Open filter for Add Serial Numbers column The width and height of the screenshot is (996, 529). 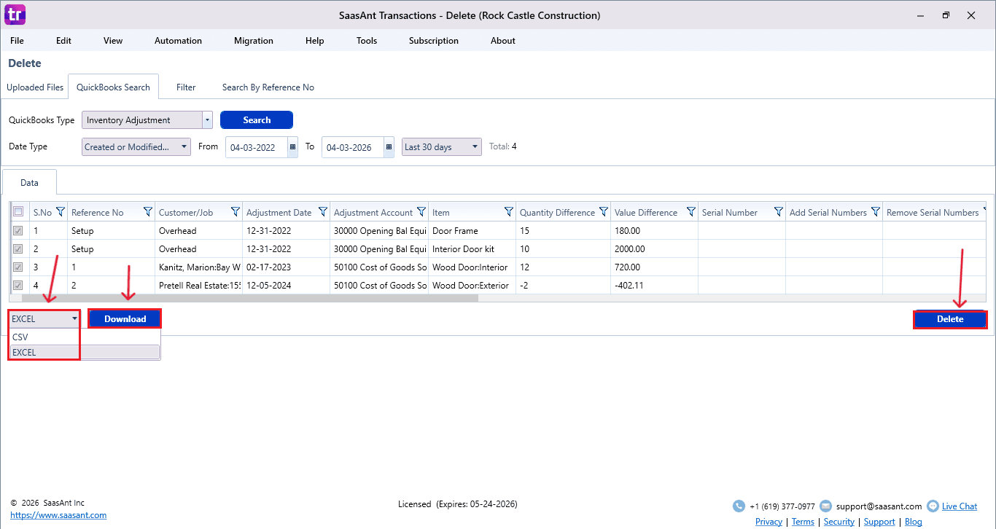(x=876, y=212)
